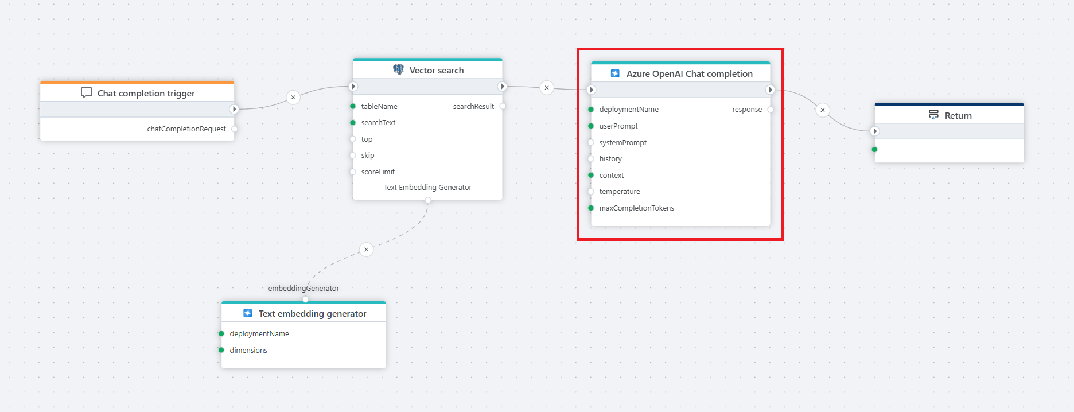Click the systemPrompt input port
Screen dimensions: 1074x412
pyautogui.click(x=591, y=142)
